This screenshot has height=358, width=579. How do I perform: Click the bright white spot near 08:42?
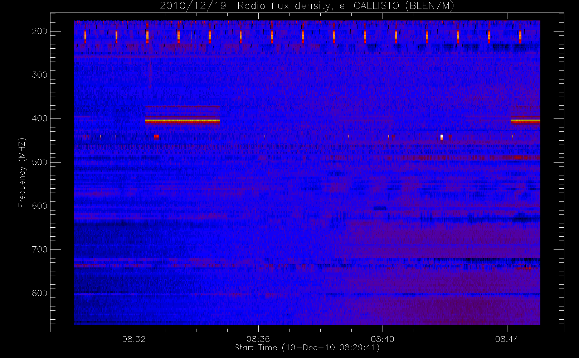coord(442,137)
